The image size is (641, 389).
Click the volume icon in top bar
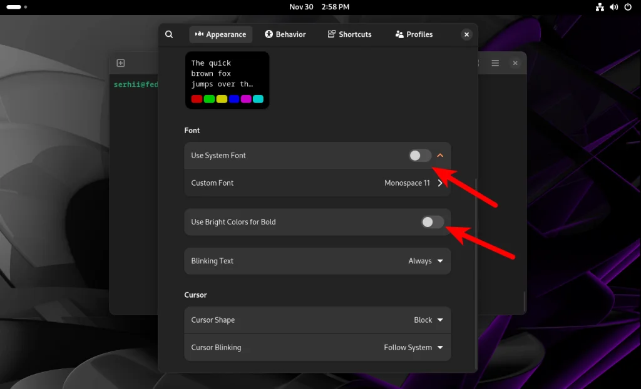613,7
